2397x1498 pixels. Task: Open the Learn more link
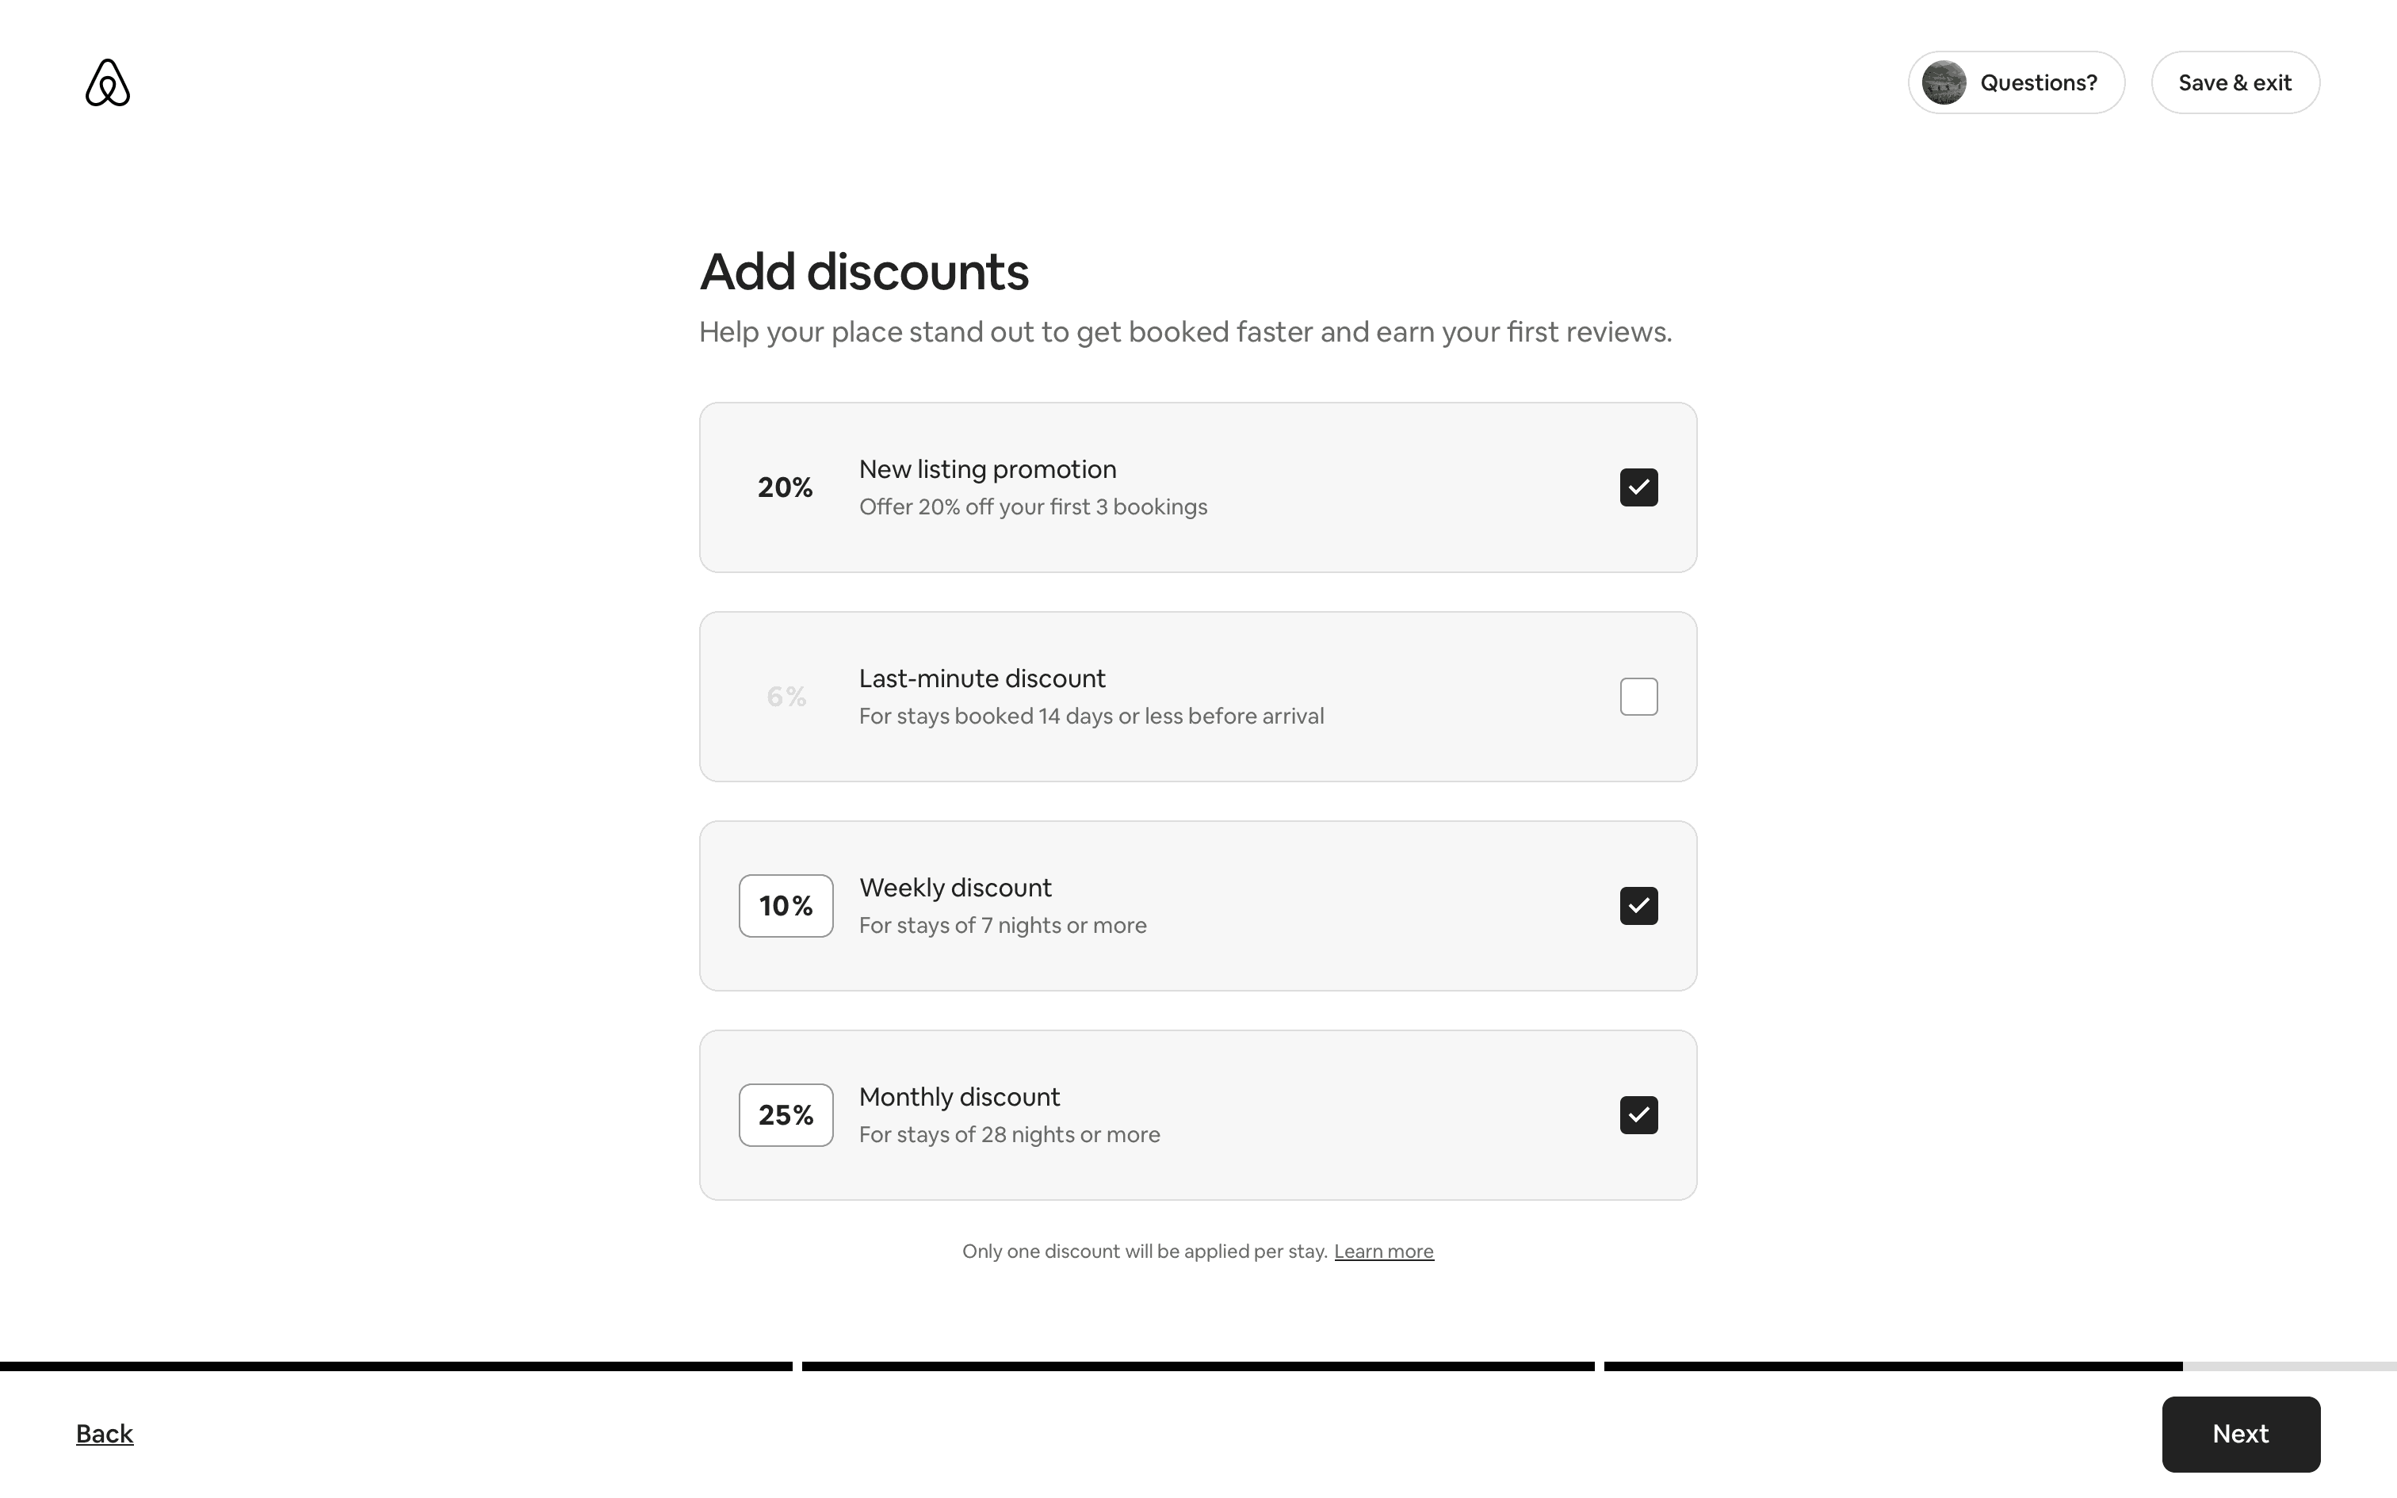1382,1252
